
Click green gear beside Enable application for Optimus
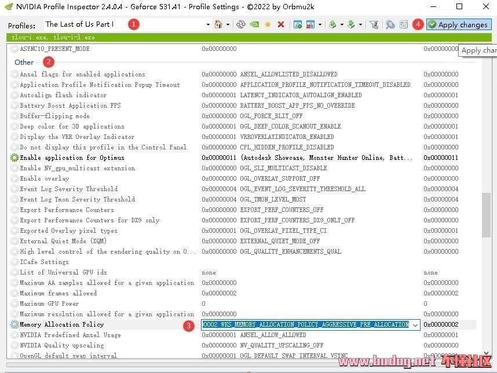click(14, 158)
